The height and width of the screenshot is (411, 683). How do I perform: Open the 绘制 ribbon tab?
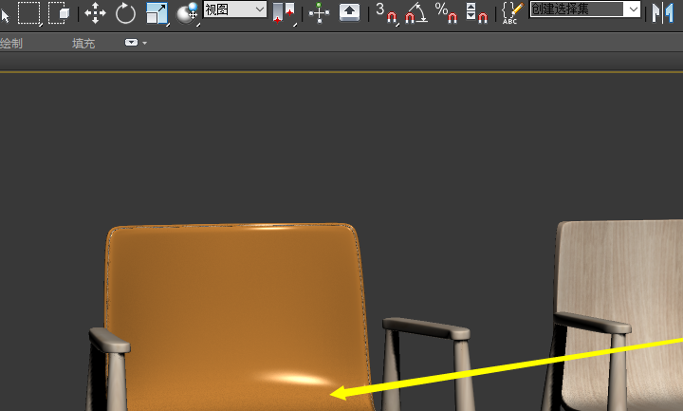10,43
